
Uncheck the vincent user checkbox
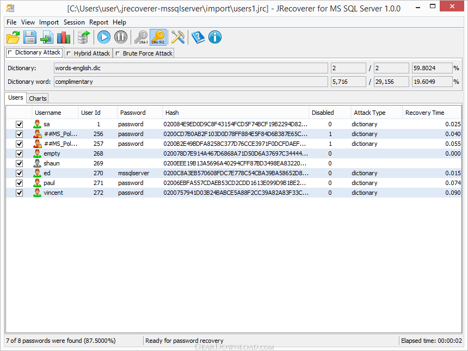pos(20,193)
